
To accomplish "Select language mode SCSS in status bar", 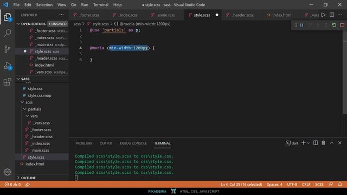I will click(319, 184).
